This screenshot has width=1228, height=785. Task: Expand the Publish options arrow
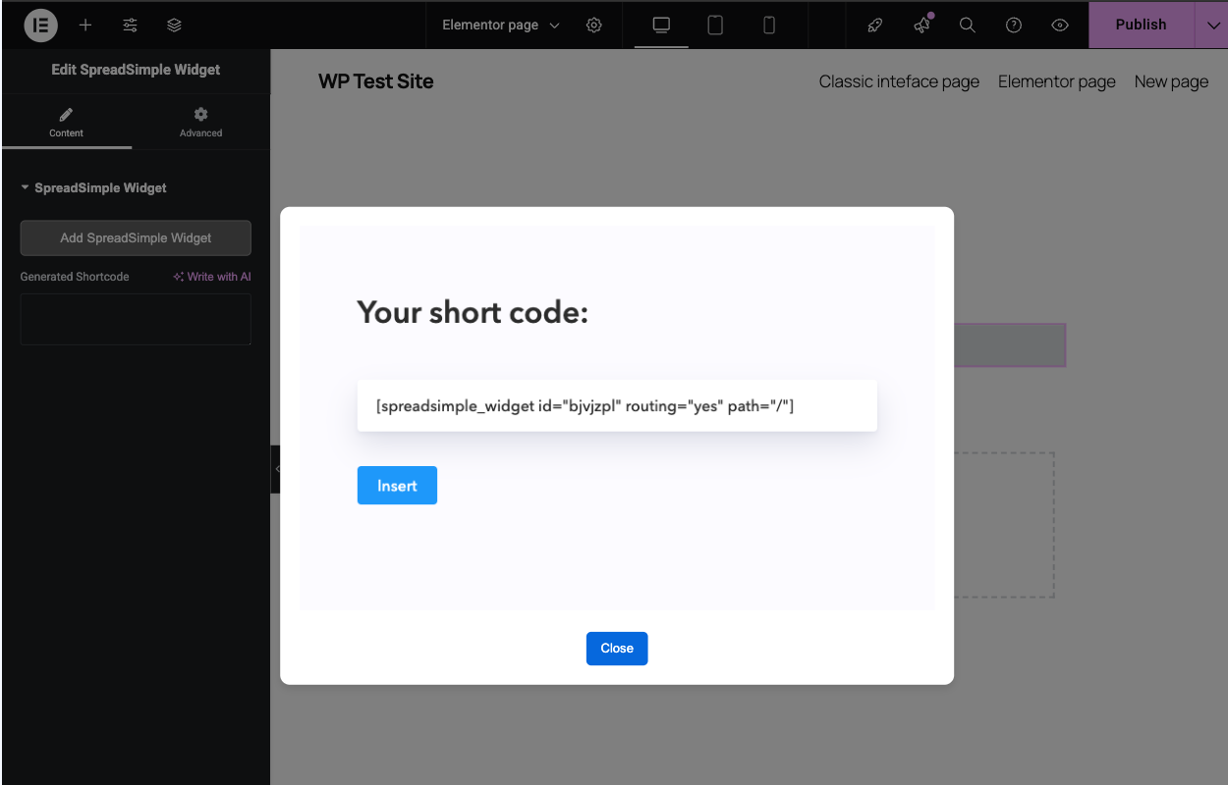point(1212,26)
